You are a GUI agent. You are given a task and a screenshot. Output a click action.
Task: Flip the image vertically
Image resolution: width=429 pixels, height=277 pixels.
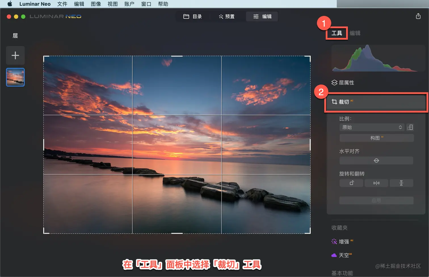click(401, 183)
